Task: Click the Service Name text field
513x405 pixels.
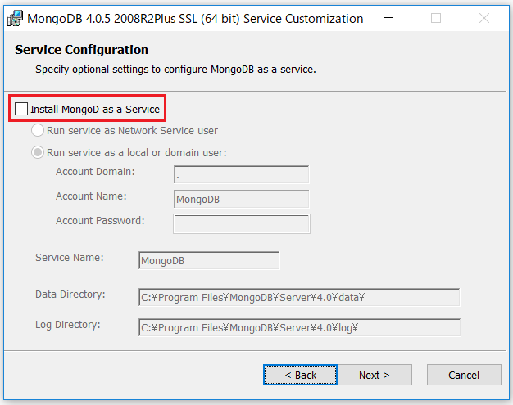Action: click(x=209, y=261)
